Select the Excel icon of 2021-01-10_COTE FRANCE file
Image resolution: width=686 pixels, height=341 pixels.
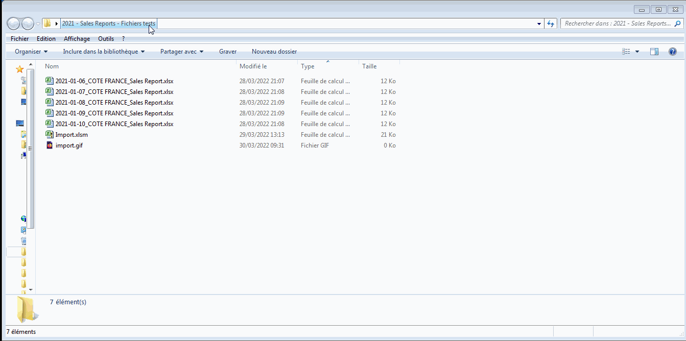point(50,124)
